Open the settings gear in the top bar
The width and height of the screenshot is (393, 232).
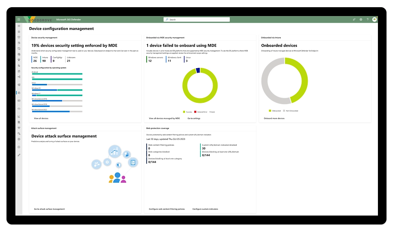361,20
